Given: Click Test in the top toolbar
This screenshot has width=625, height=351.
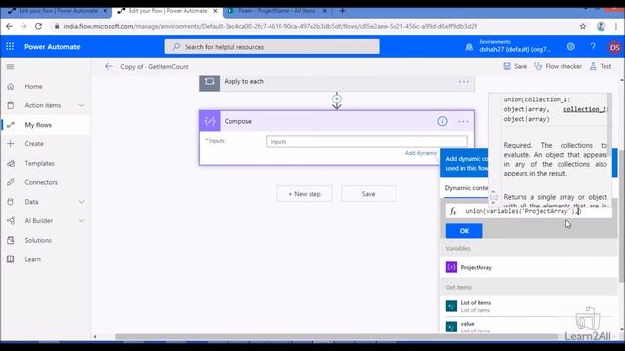Looking at the screenshot, I should click(601, 66).
